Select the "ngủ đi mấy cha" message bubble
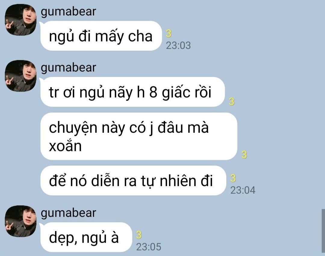This screenshot has height=256, width=325. tap(101, 36)
